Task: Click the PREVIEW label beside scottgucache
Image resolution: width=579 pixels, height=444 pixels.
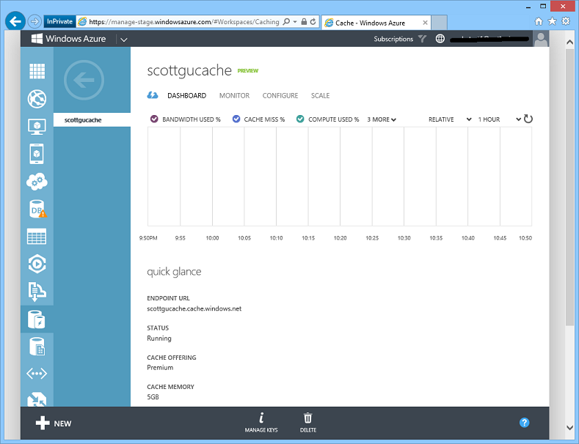Action: coord(248,71)
